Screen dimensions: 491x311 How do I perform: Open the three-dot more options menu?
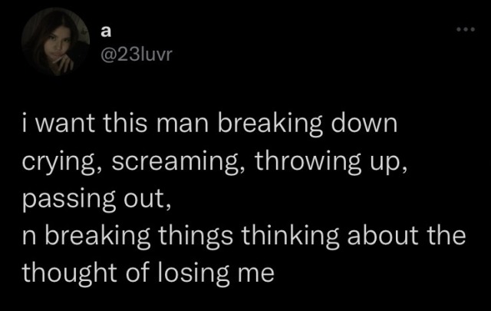466,29
